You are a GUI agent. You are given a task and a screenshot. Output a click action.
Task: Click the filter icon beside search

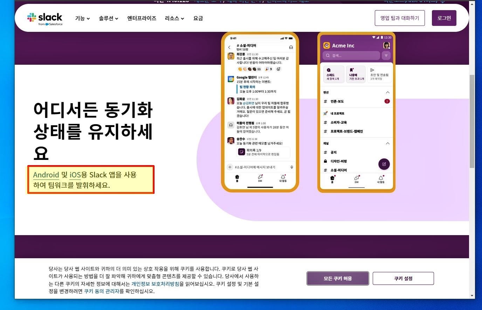pos(386,55)
